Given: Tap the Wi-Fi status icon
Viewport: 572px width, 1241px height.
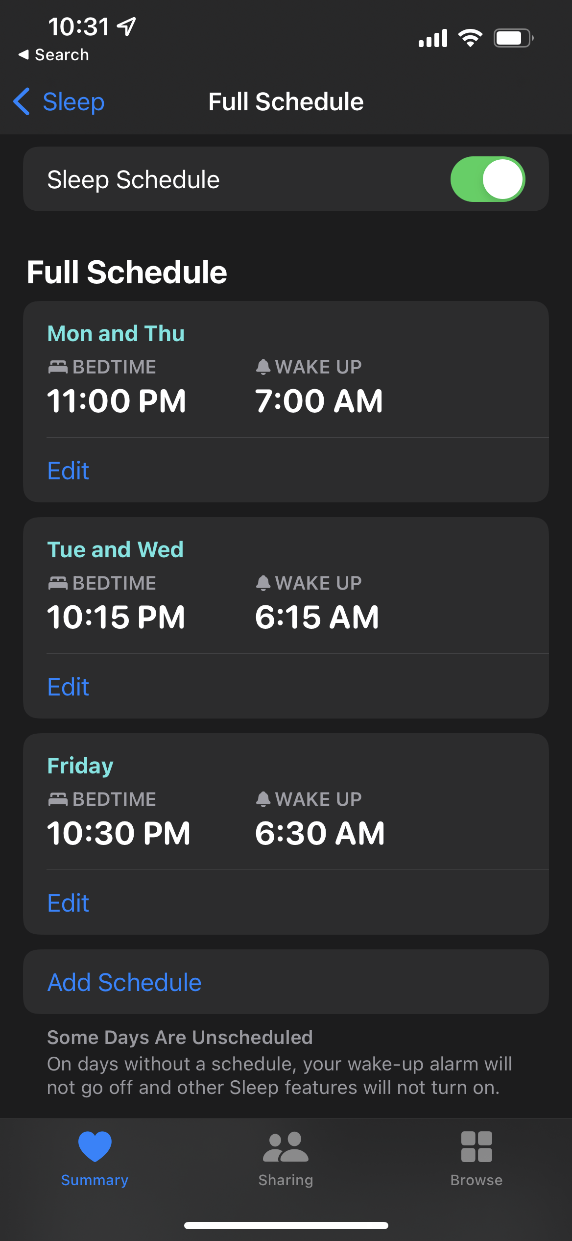Looking at the screenshot, I should pyautogui.click(x=470, y=38).
